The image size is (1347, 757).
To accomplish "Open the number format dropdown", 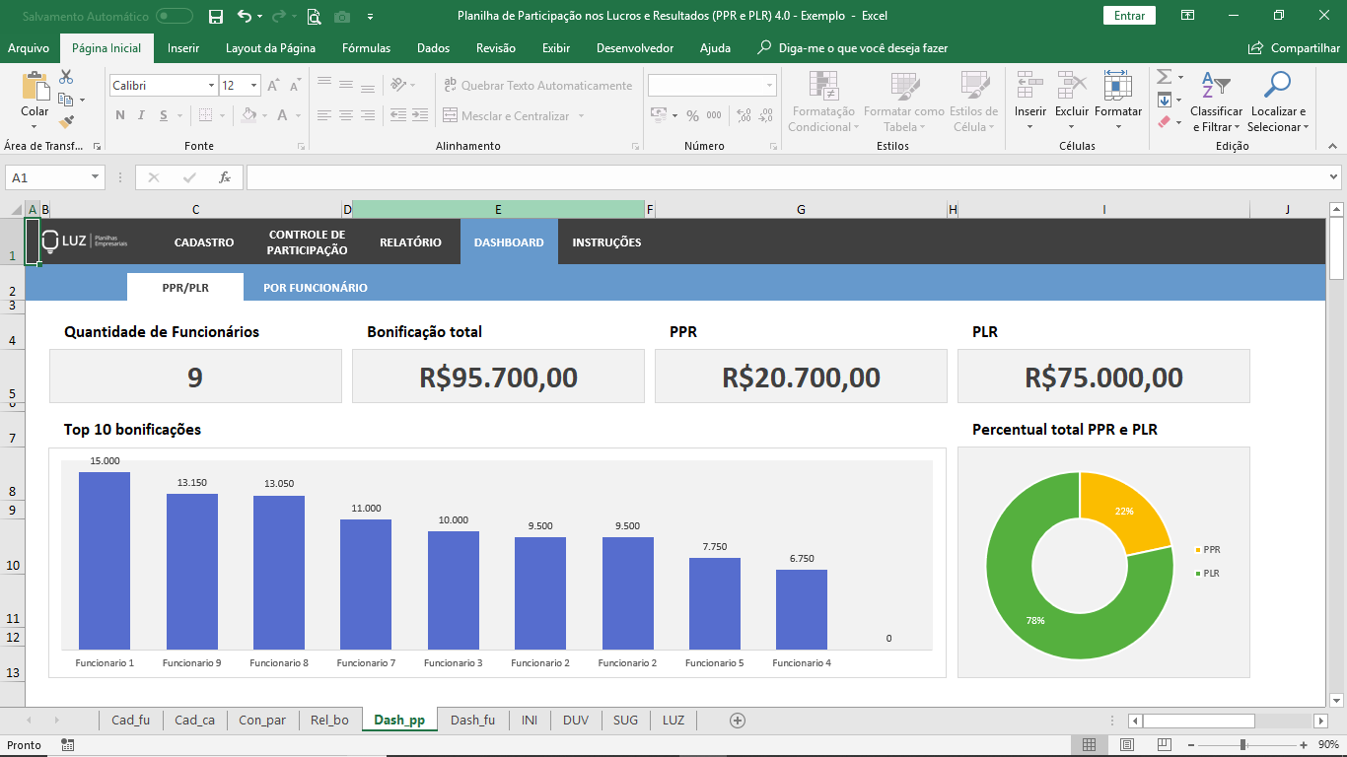I will pos(769,86).
